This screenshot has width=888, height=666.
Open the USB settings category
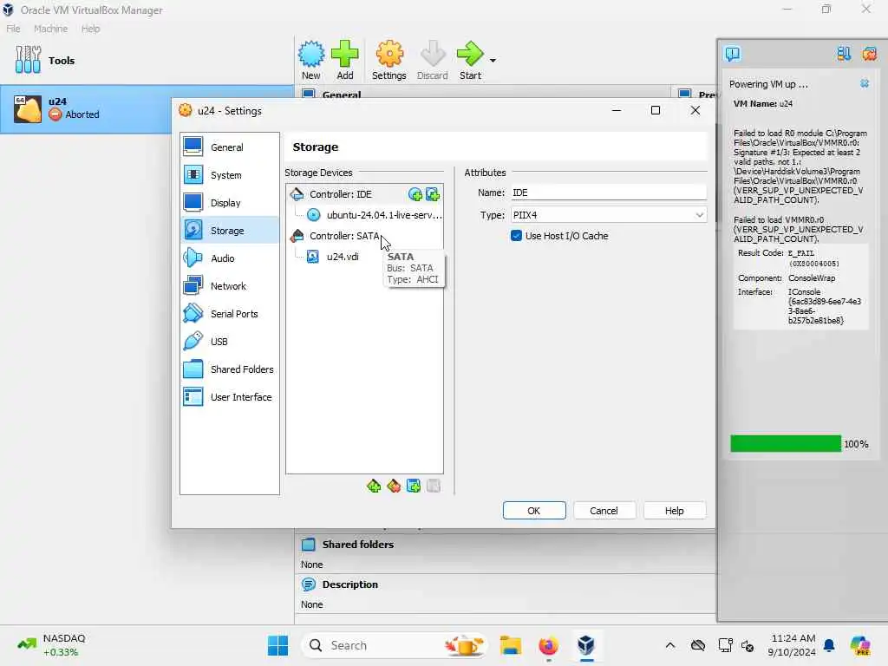pyautogui.click(x=229, y=342)
